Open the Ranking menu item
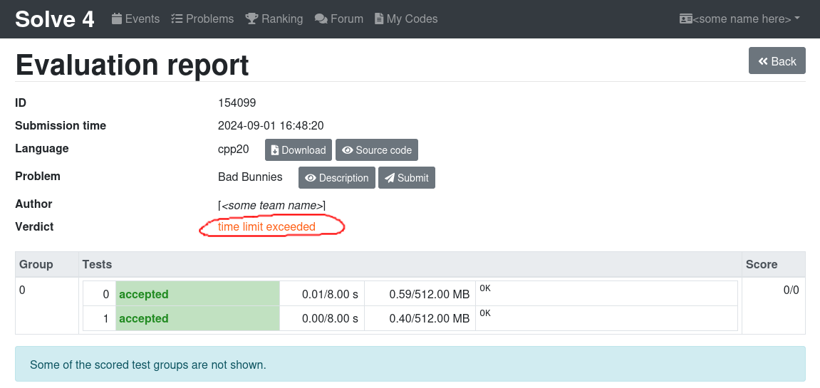 point(281,19)
